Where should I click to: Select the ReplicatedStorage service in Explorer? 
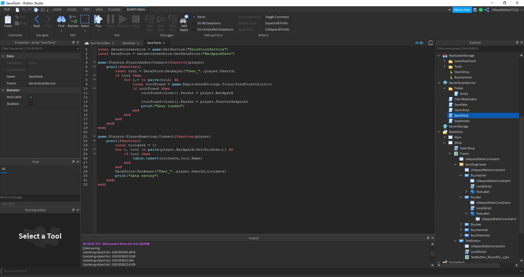(x=462, y=56)
